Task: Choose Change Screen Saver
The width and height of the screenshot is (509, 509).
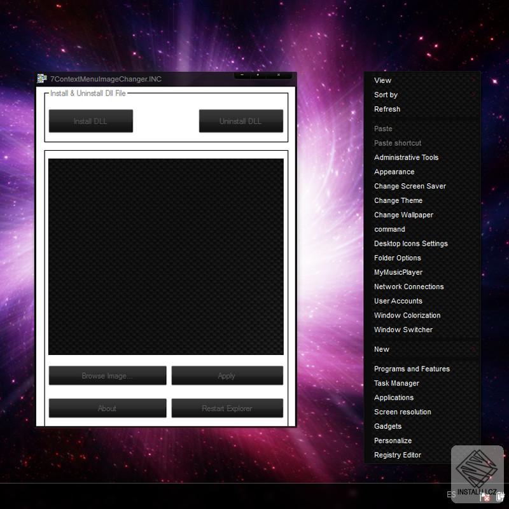Action: 422,186
